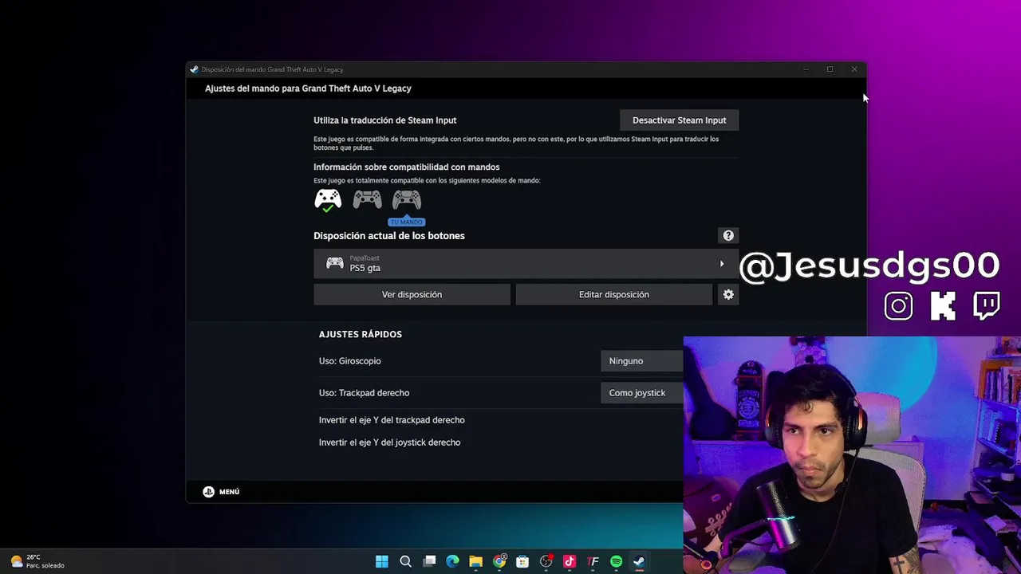Click the controller icon in PS5 gta row
1021x574 pixels.
point(335,263)
